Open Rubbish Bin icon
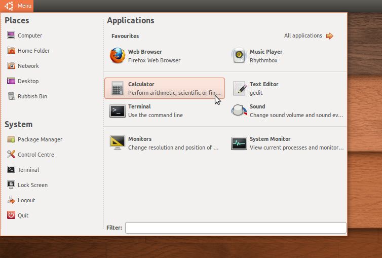Screen dimensions: 382x258 coord(11,96)
